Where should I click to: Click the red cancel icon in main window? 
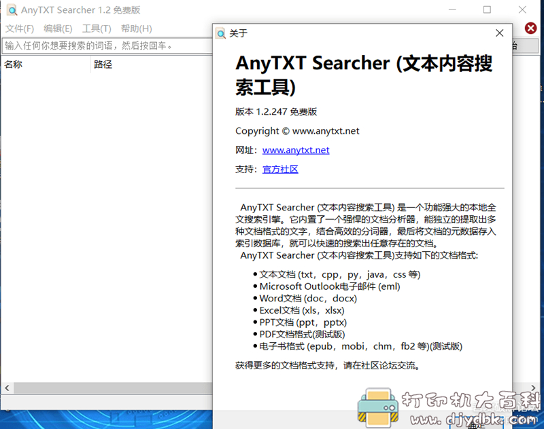530,29
